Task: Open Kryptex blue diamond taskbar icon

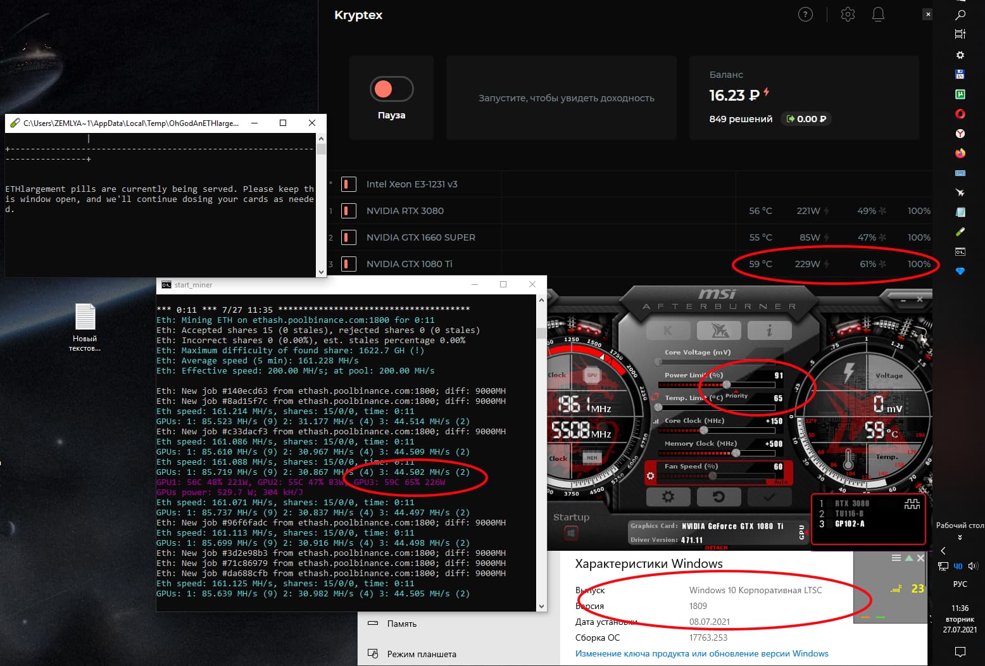Action: click(960, 271)
